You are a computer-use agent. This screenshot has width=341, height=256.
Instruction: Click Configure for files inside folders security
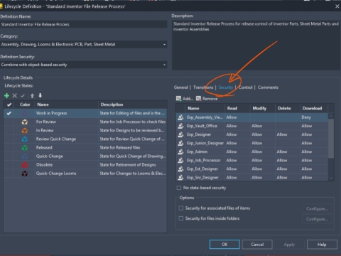317,219
